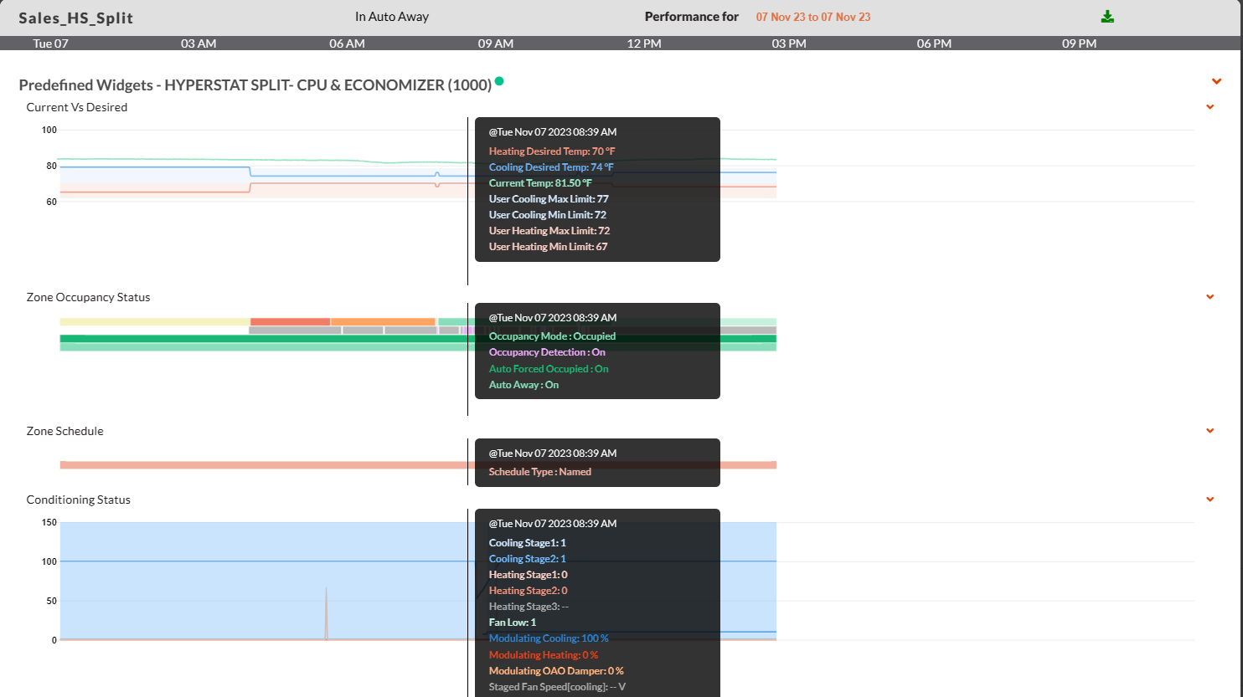Click the green online status dot beside widget title

(x=499, y=81)
